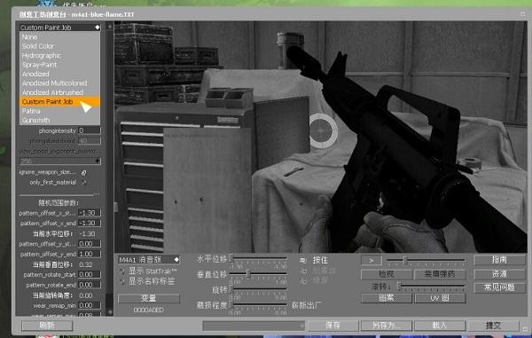Image resolution: width=532 pixels, height=338 pixels.
Task: Click the > play button
Action: tap(372, 260)
